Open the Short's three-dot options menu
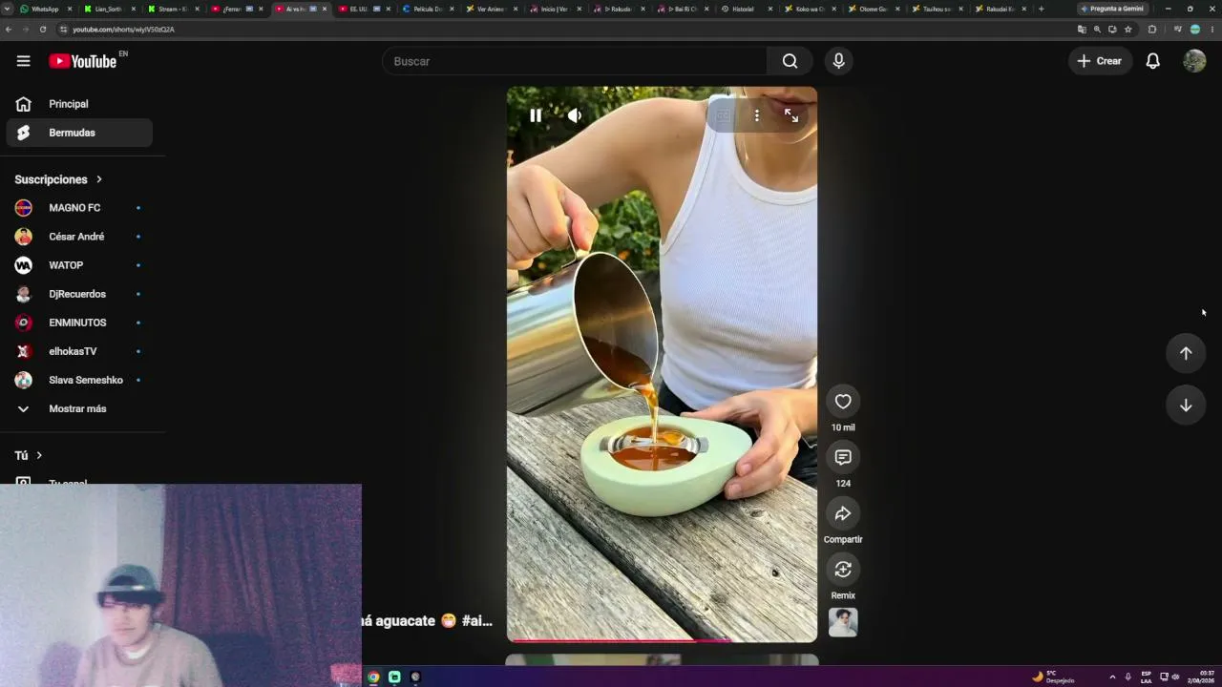 [756, 115]
